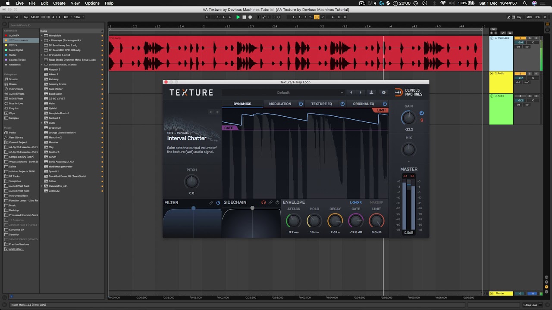
Task: Toggle the 1 Trap Loop track activator
Action: click(521, 38)
